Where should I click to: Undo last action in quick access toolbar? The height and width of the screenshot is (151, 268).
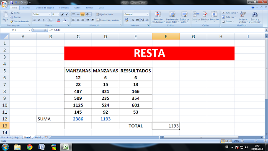16,3
